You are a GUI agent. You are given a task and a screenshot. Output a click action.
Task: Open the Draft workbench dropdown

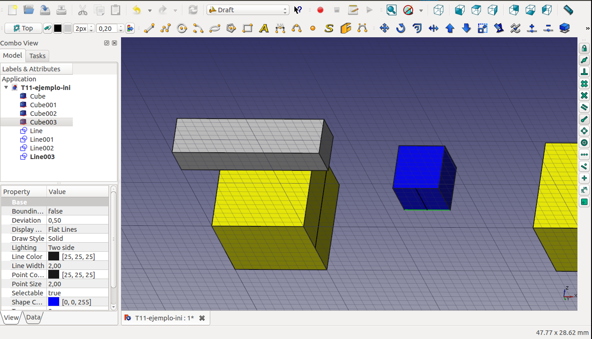(248, 10)
